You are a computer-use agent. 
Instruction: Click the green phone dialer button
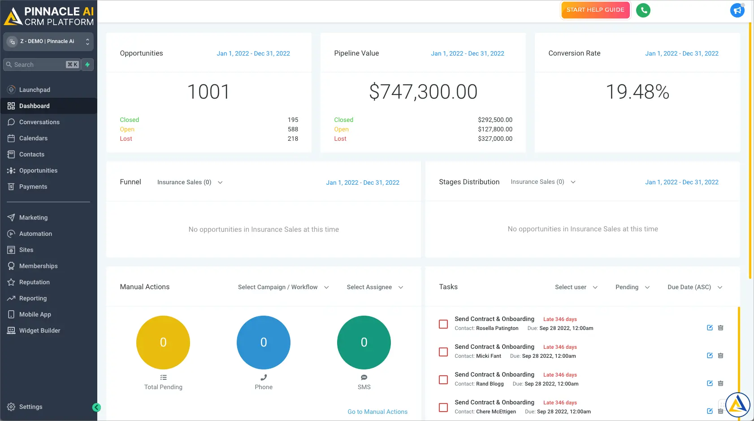643,10
